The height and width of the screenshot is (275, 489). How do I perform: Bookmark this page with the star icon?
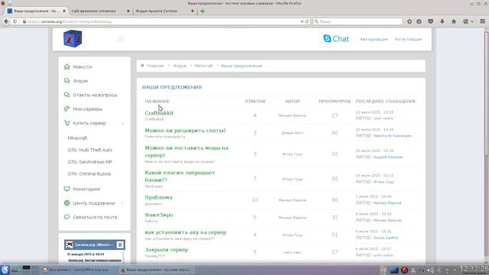click(410, 21)
